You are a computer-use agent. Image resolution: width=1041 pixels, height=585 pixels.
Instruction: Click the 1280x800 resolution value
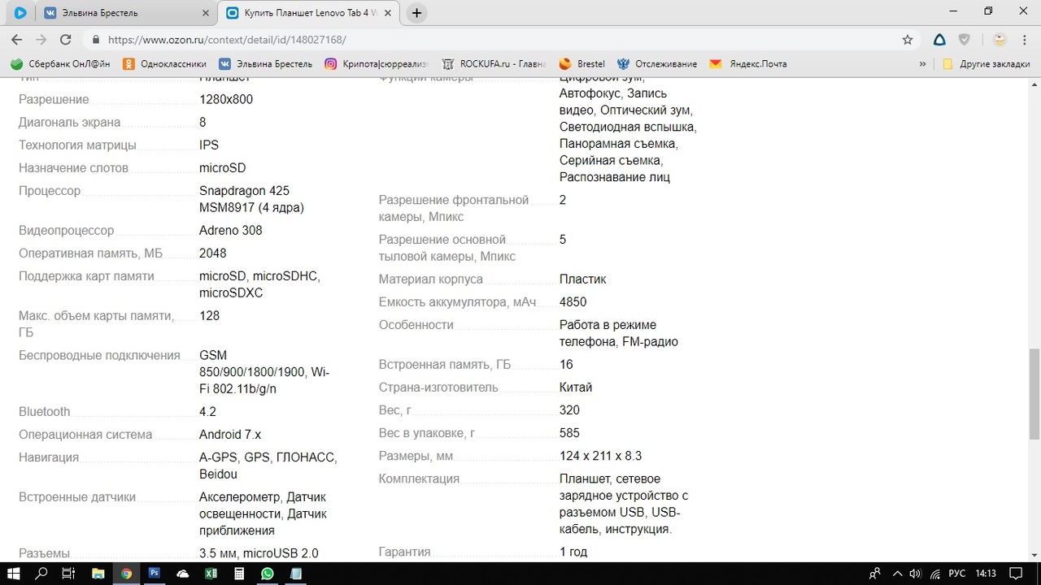(226, 99)
